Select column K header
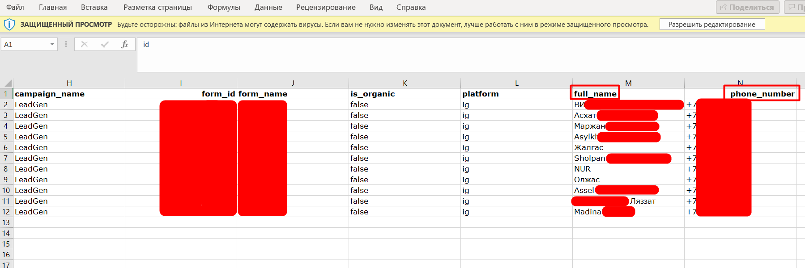The height and width of the screenshot is (268, 805). tap(405, 83)
